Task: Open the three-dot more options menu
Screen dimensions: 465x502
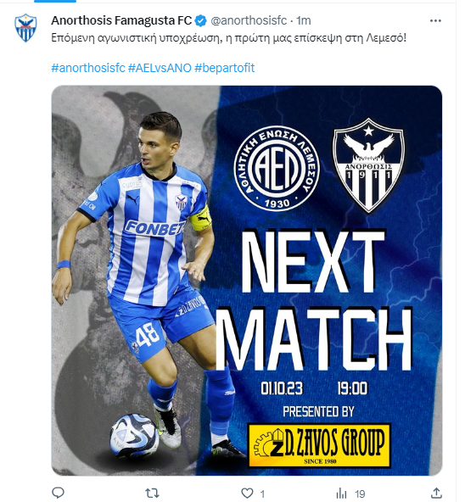Action: coord(435,21)
